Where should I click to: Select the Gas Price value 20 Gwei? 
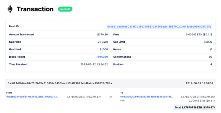tap(103, 42)
